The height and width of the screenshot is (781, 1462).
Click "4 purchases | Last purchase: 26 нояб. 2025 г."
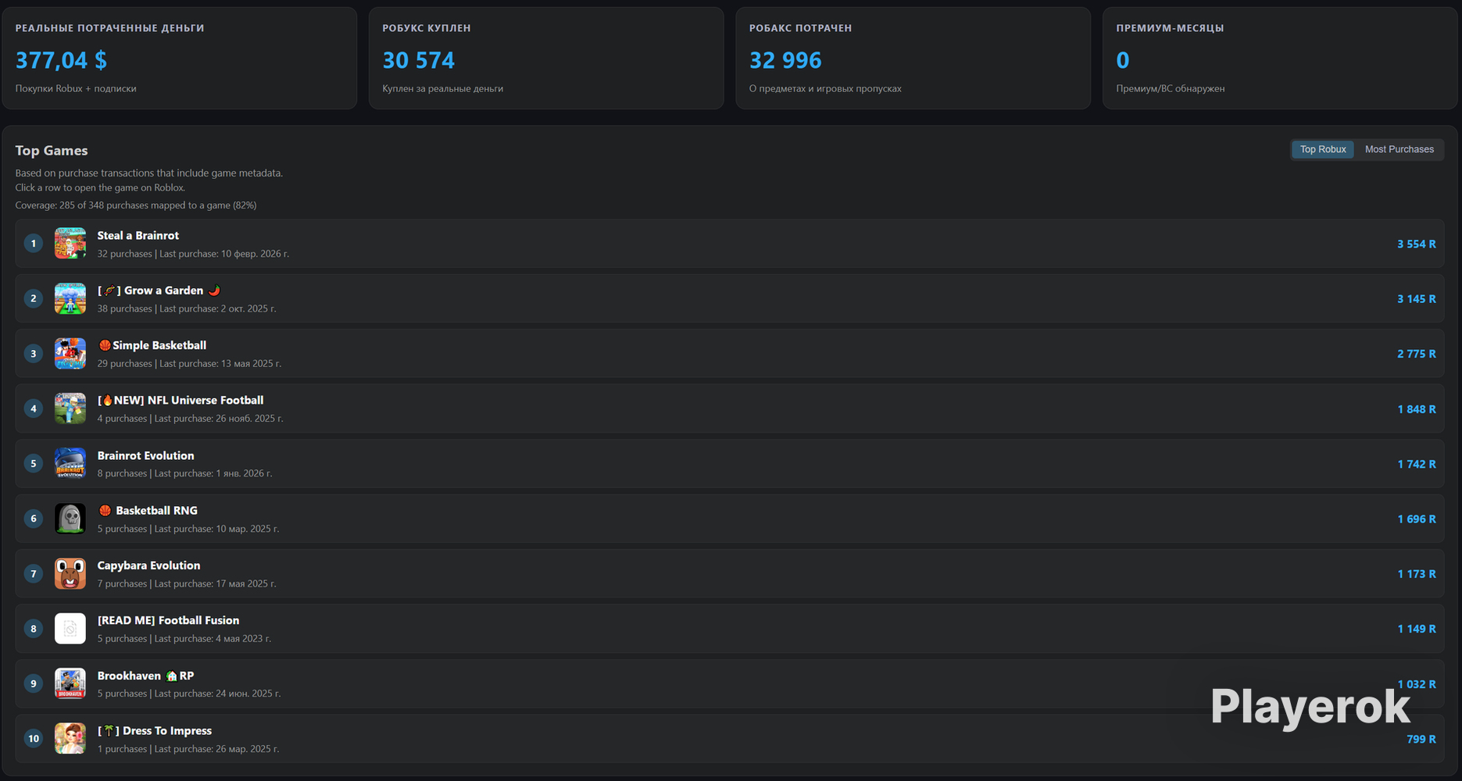click(x=191, y=419)
